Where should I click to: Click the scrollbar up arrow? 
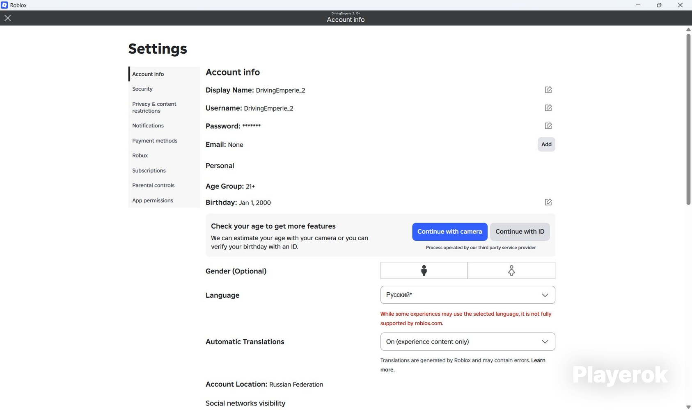[x=688, y=30]
